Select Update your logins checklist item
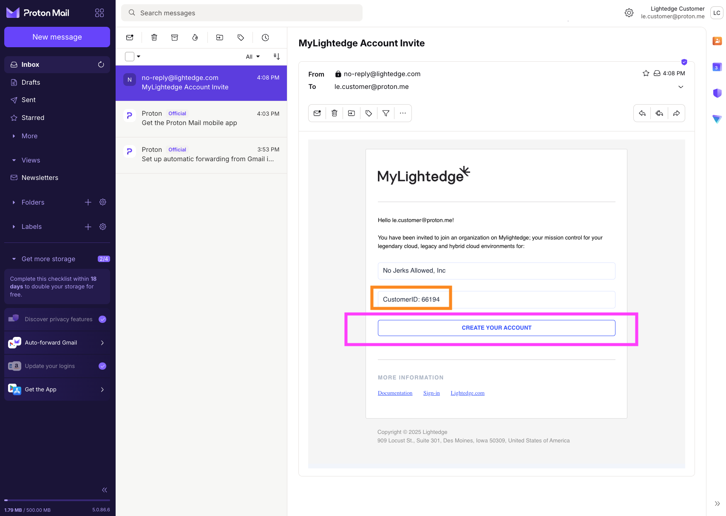This screenshot has height=516, width=726. point(57,366)
